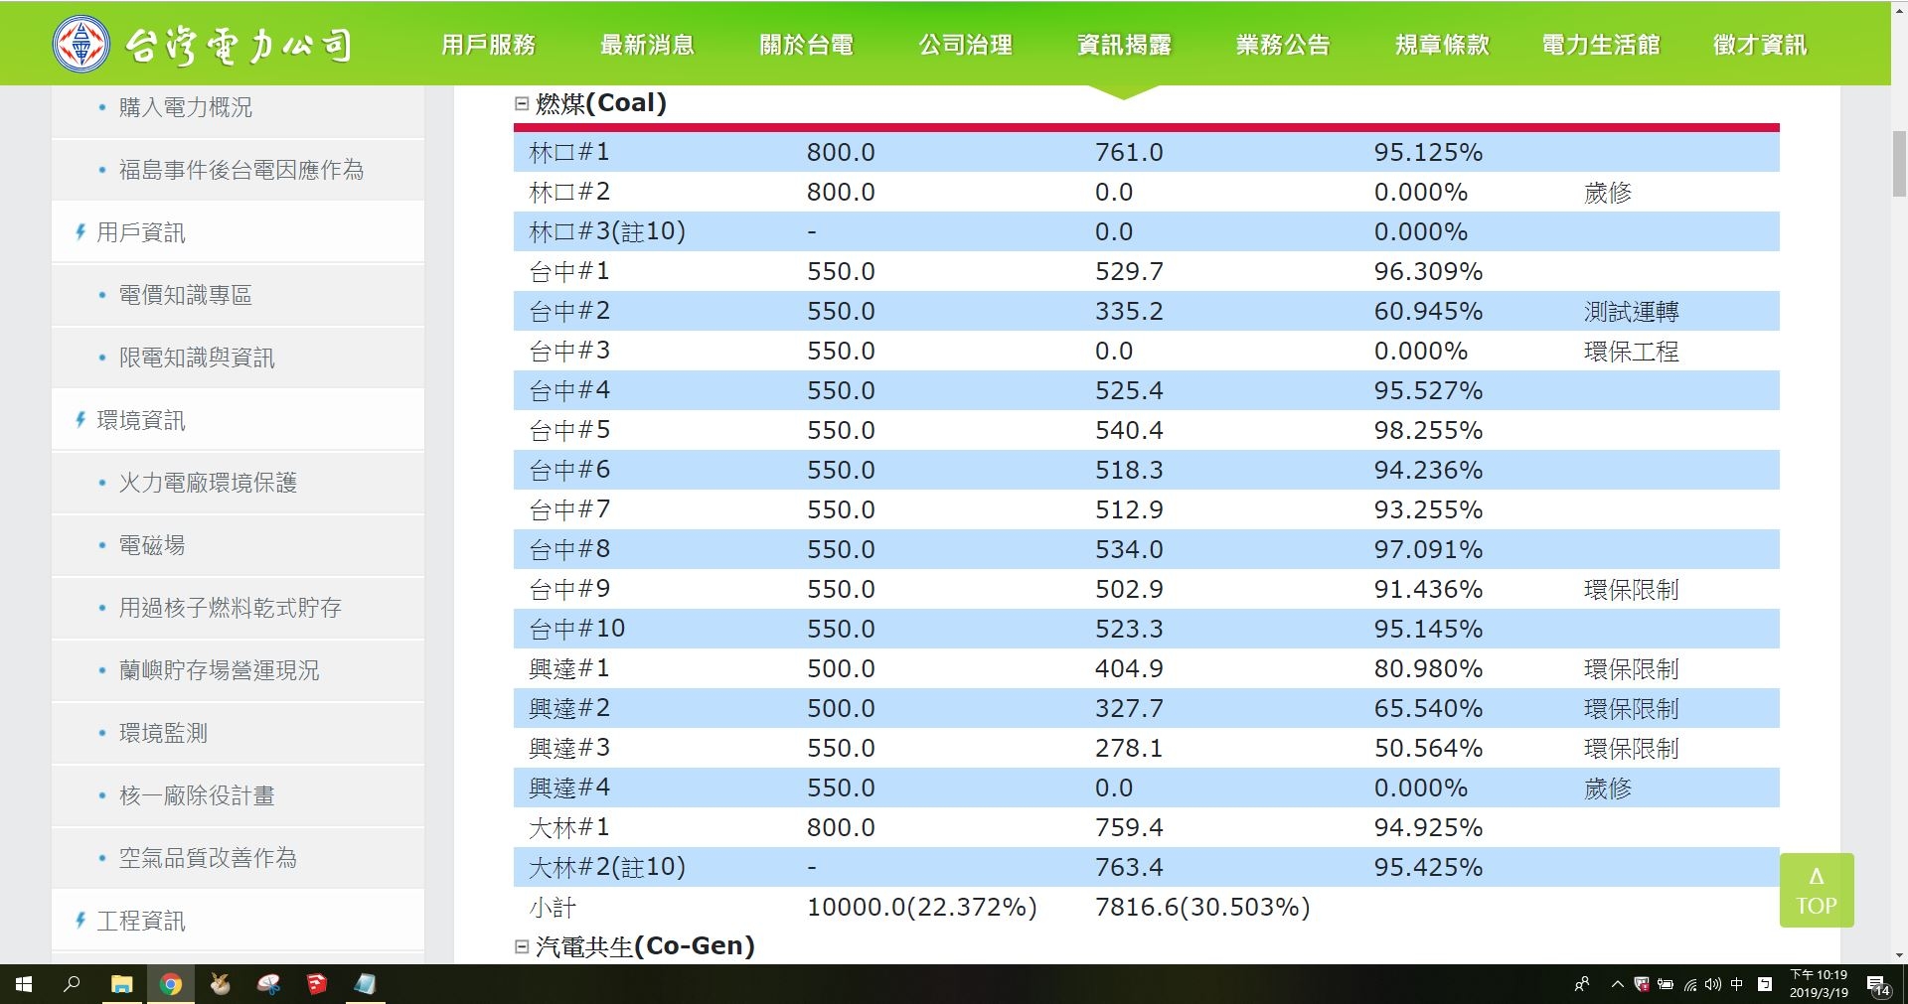Open the 最新消息 menu
1908x1004 pixels.
647,45
